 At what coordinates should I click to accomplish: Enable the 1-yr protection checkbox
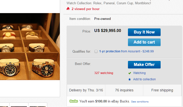coord(96,51)
